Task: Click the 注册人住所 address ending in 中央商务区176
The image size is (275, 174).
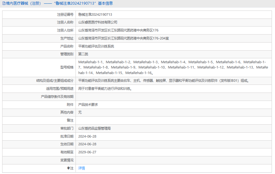Action: point(118,30)
